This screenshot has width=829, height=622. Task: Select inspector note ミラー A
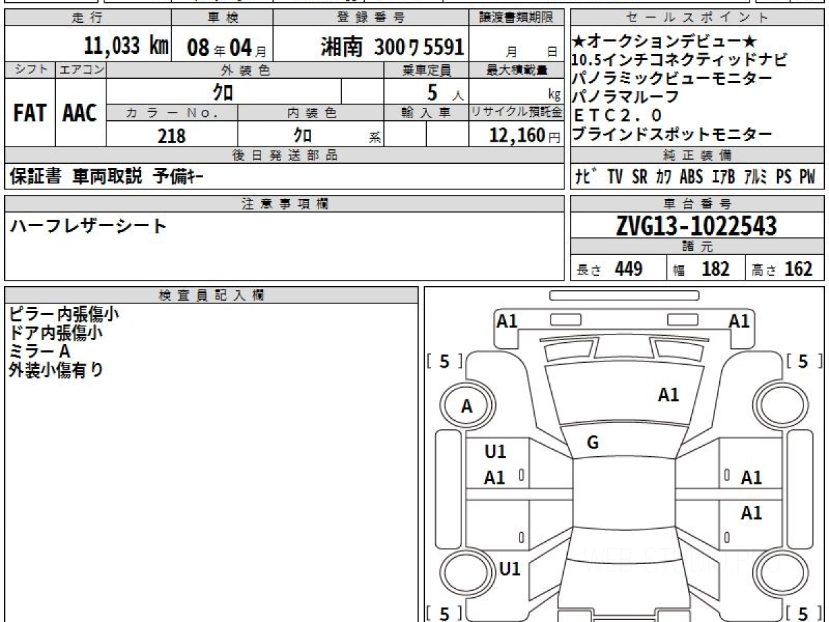pyautogui.click(x=40, y=351)
